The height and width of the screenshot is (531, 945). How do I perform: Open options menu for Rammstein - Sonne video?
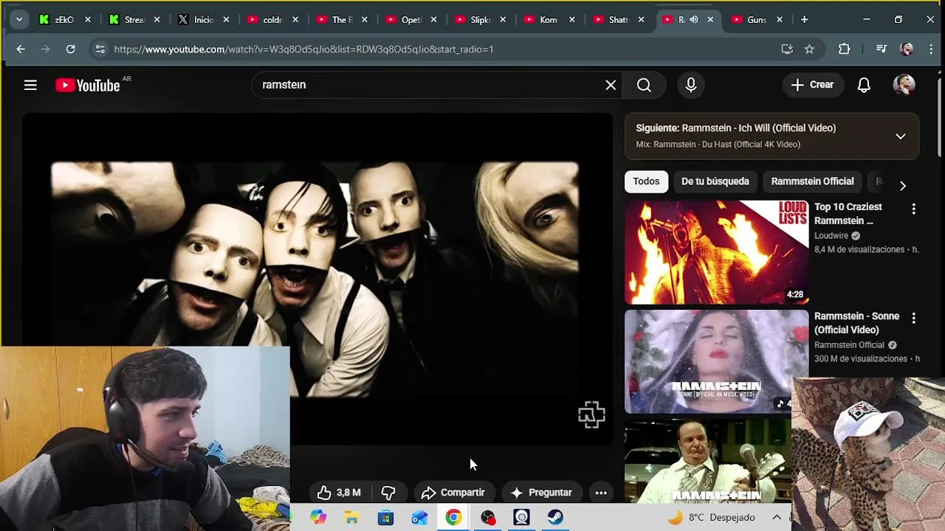[x=913, y=319]
